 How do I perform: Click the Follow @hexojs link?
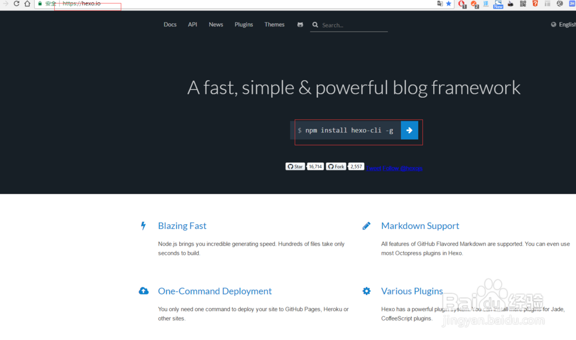pyautogui.click(x=402, y=169)
